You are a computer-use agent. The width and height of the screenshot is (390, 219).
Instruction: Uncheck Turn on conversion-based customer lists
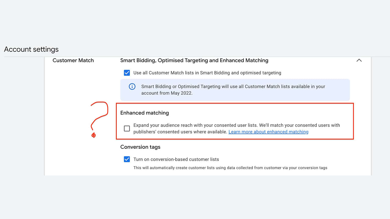[x=127, y=159]
